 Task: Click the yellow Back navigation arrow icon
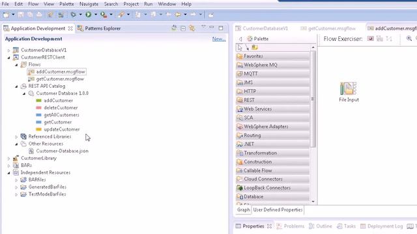point(178,15)
